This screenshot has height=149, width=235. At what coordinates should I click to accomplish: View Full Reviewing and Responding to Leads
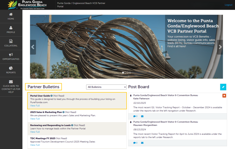tap(35, 132)
